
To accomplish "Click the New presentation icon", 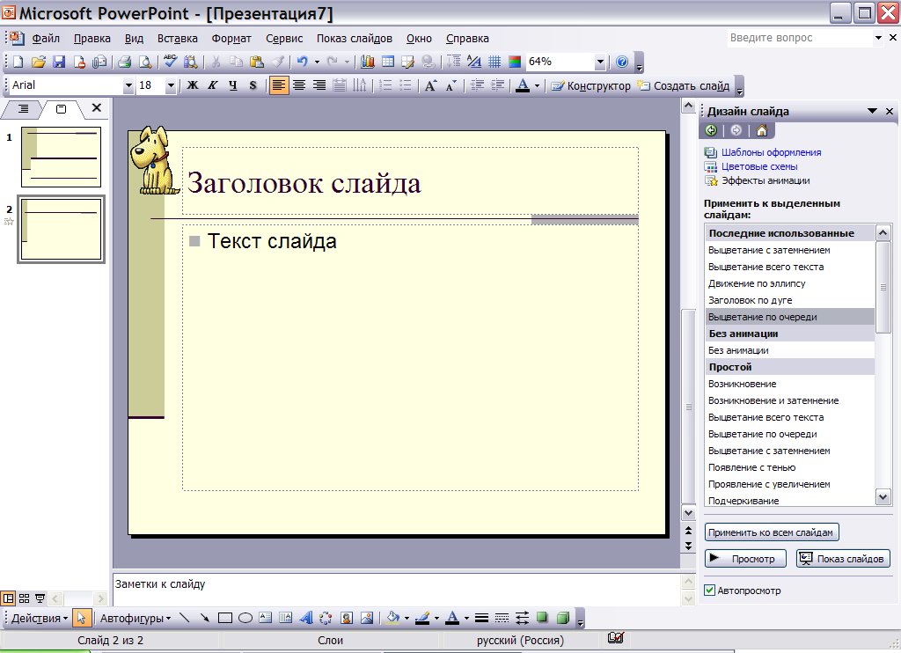I will tap(18, 62).
